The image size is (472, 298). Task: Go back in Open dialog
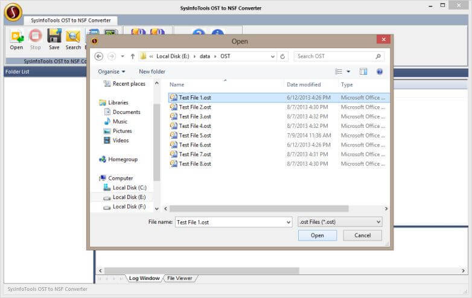point(99,56)
